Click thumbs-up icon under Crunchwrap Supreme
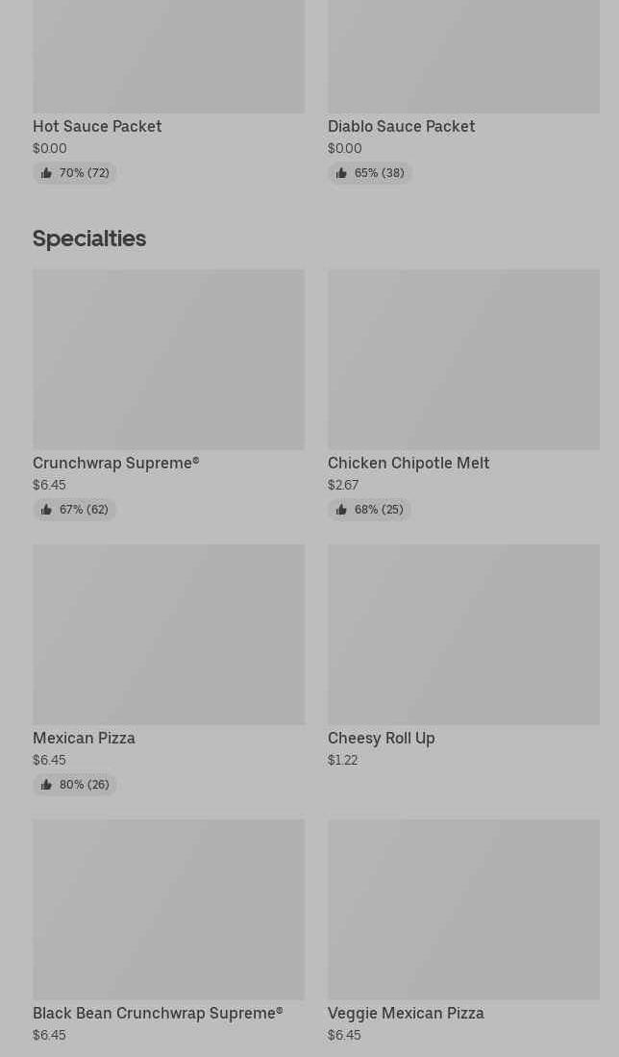This screenshot has height=1057, width=619. (x=46, y=510)
